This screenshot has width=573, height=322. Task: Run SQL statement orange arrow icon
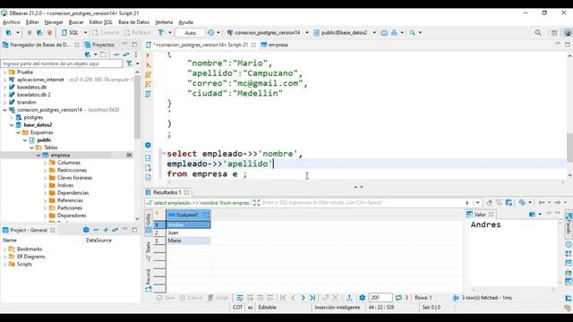(148, 55)
